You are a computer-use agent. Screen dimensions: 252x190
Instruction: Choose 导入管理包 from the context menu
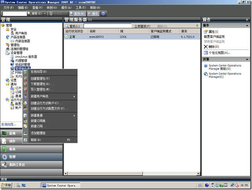(42, 90)
